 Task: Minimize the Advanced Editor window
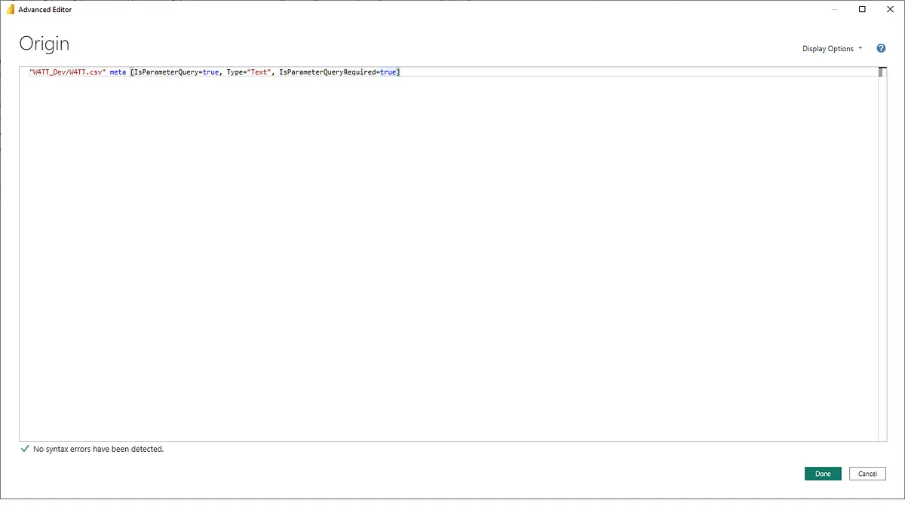click(x=836, y=10)
